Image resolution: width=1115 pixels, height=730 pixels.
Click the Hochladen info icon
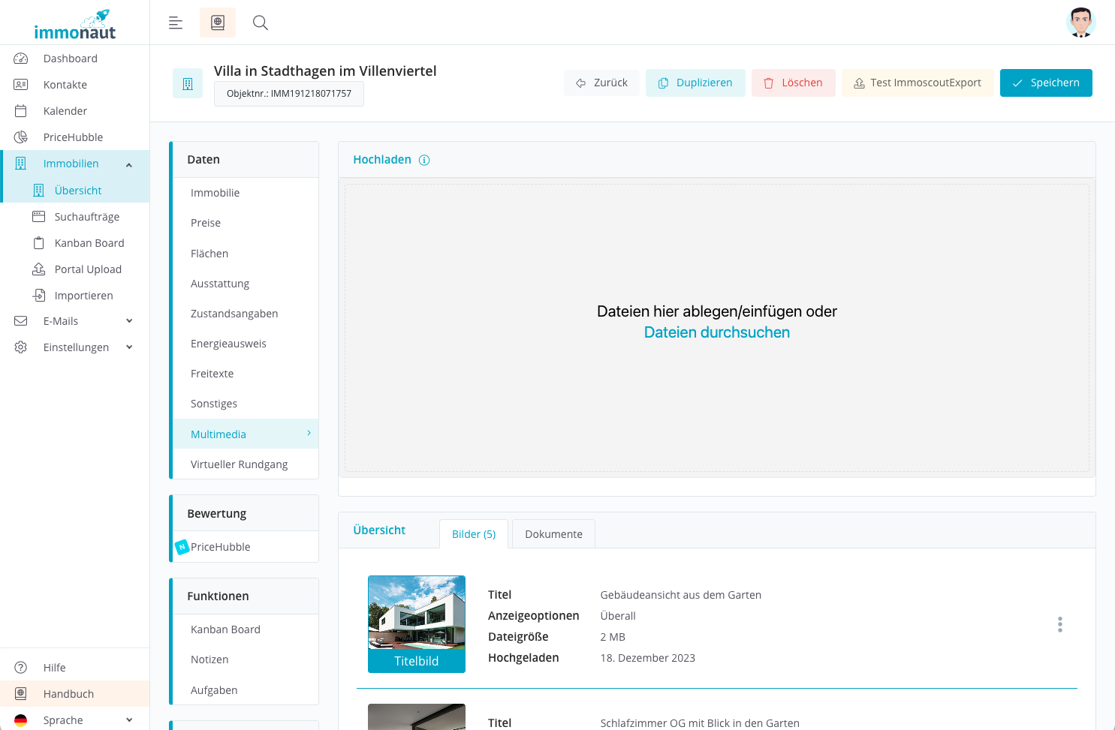click(x=424, y=160)
